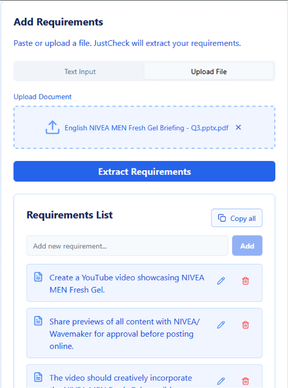Click document icon beside creatively incorporate requirement
The image size is (288, 388).
pyautogui.click(x=38, y=377)
